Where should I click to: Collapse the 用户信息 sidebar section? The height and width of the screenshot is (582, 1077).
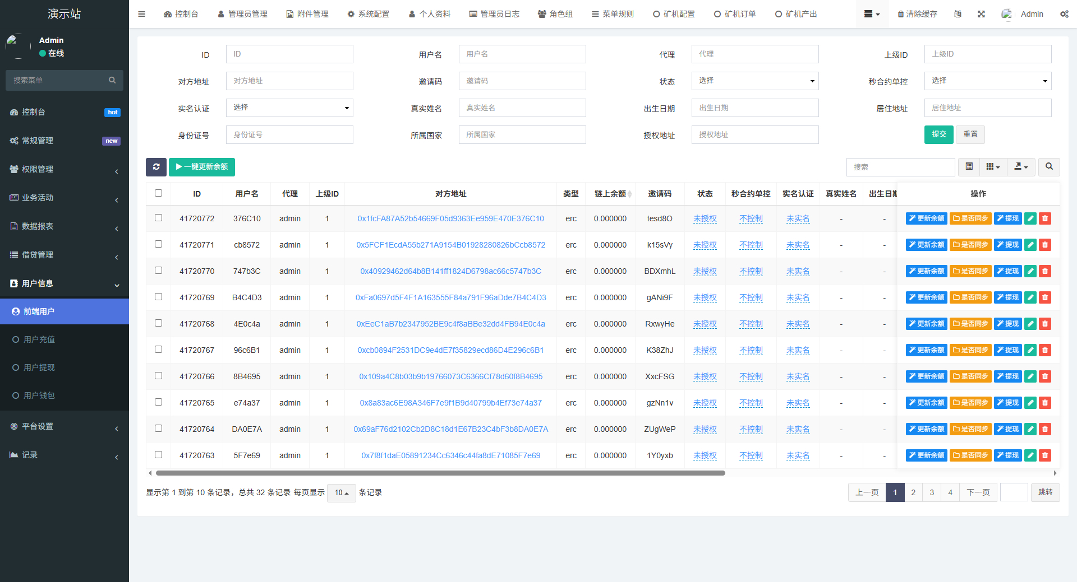tap(64, 283)
